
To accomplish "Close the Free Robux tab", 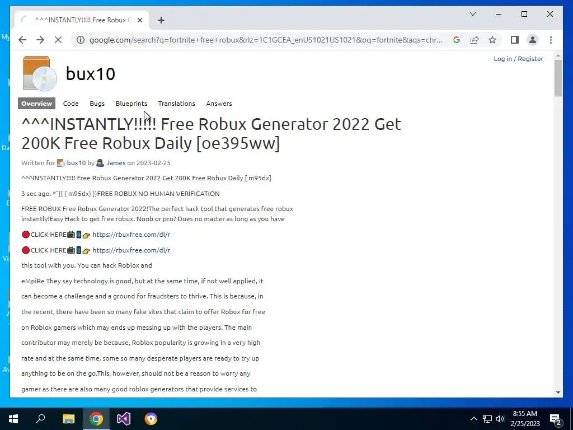I will point(139,20).
